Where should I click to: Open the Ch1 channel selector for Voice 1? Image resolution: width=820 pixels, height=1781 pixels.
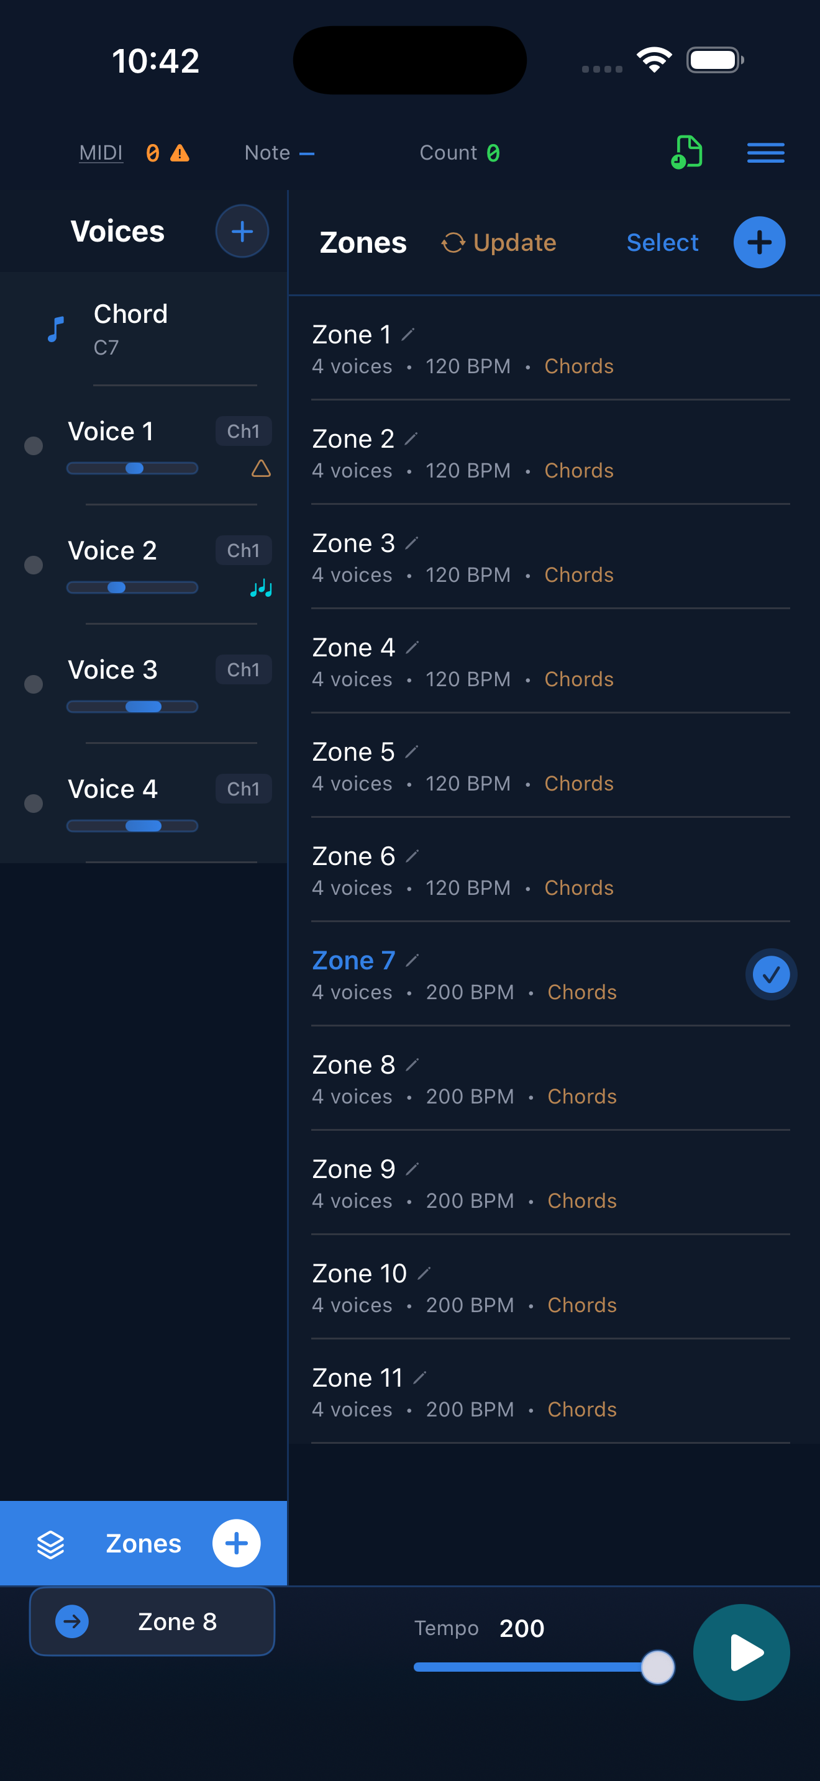pyautogui.click(x=244, y=431)
